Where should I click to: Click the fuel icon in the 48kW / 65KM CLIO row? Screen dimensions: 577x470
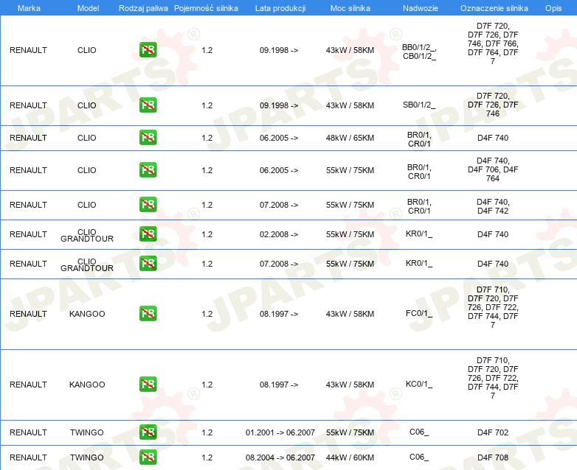point(148,137)
